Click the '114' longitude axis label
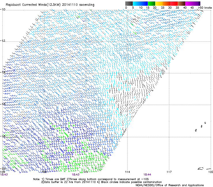 coord(128,172)
